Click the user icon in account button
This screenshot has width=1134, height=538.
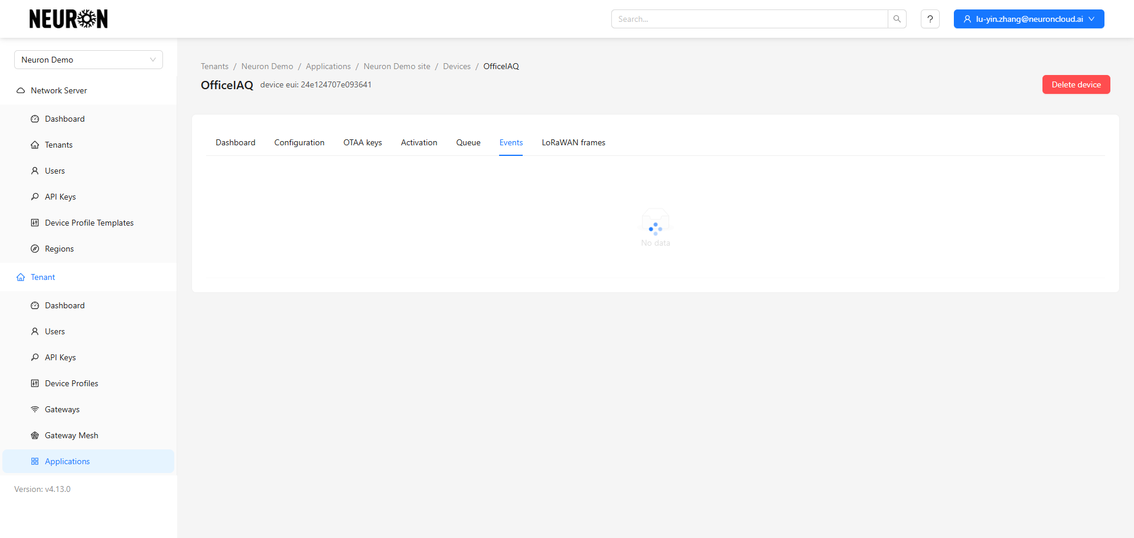[x=967, y=19]
